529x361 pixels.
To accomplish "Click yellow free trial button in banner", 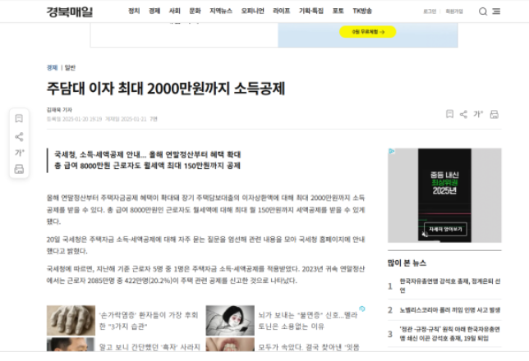I will pyautogui.click(x=368, y=32).
